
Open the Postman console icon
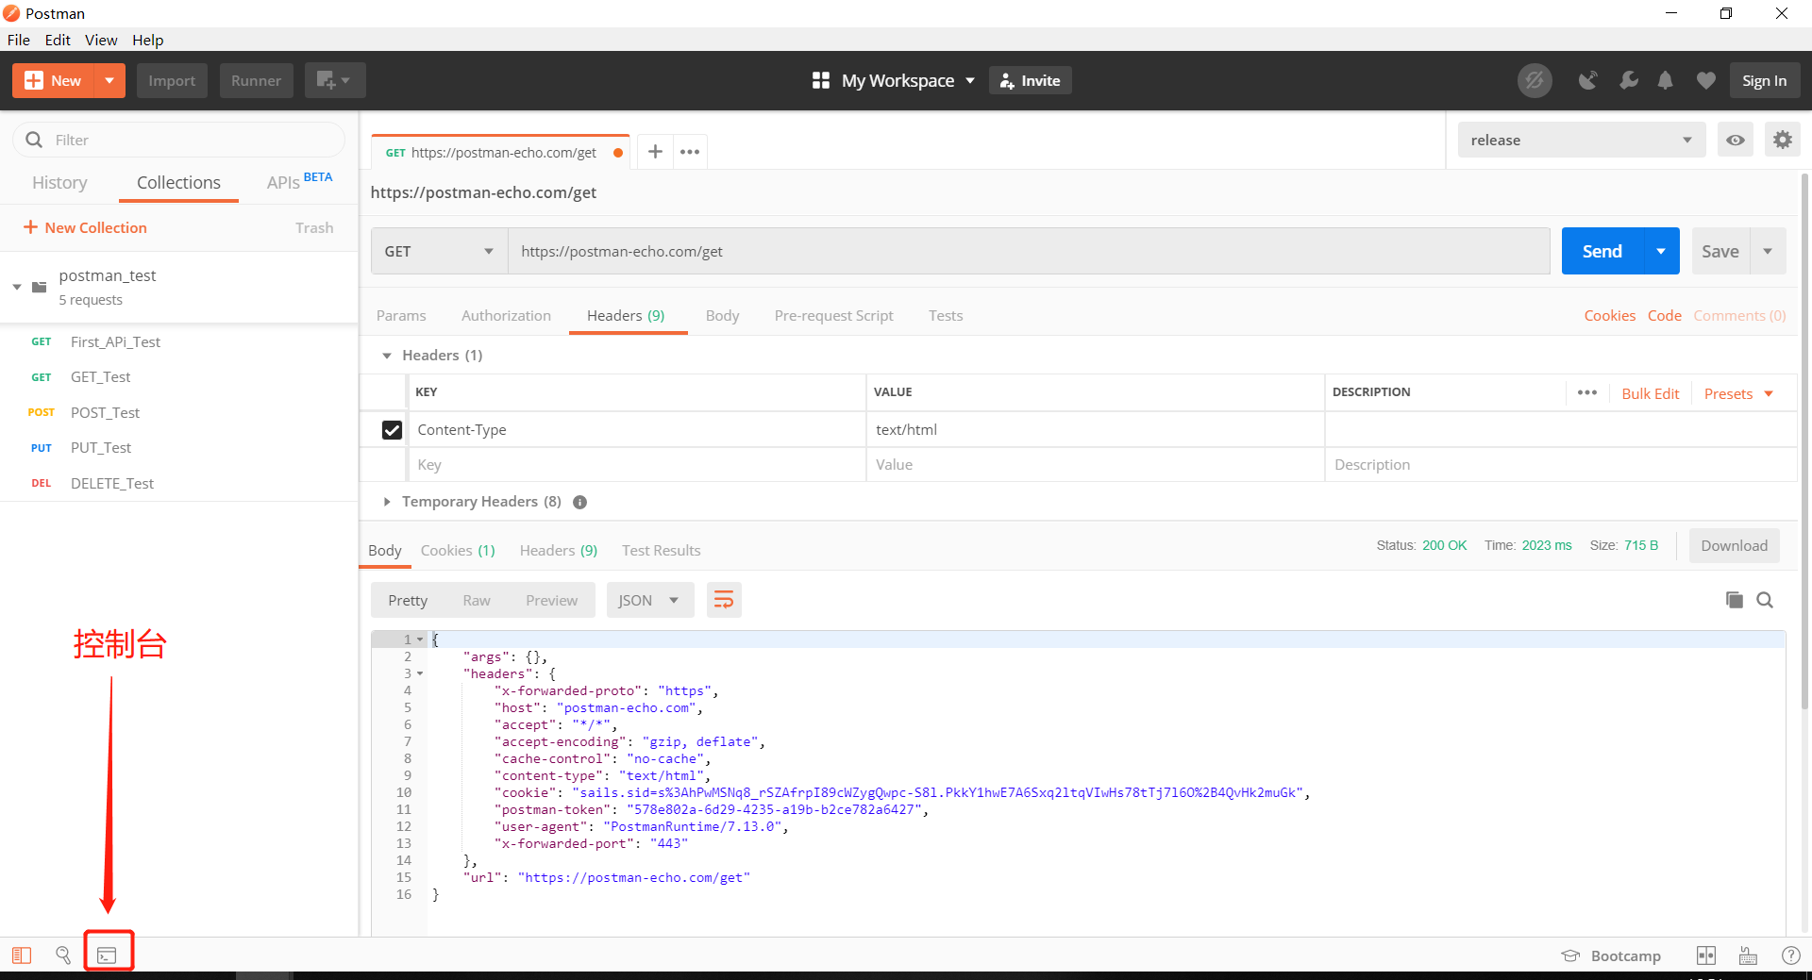coord(108,955)
